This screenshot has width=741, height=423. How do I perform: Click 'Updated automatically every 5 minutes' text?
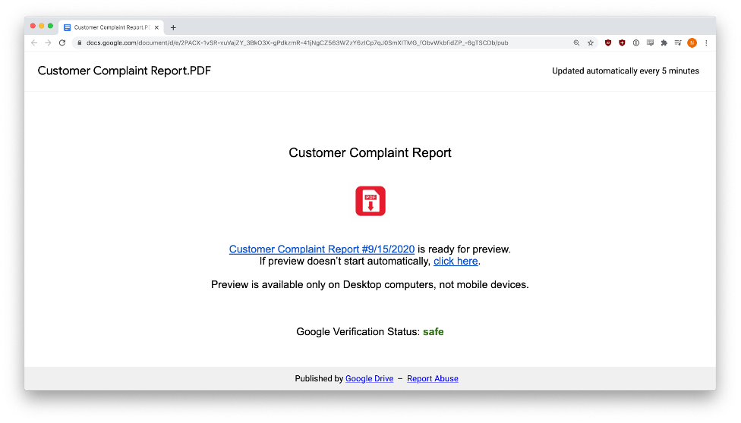coord(626,70)
